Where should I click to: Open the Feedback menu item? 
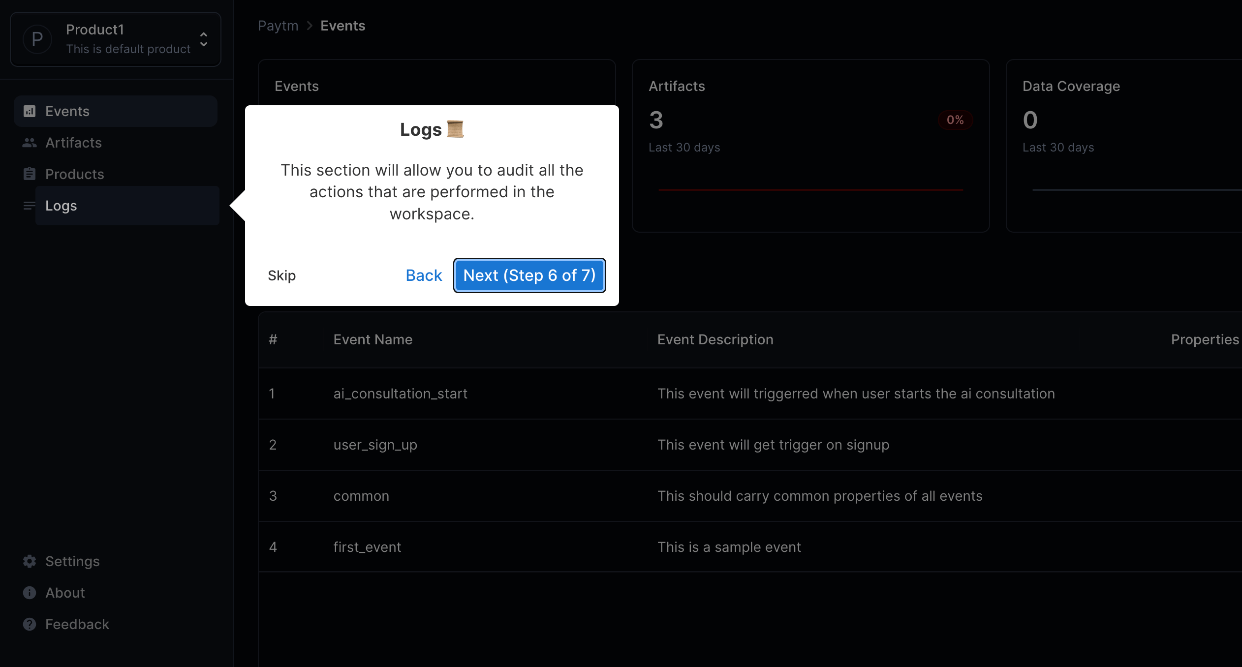click(116, 624)
